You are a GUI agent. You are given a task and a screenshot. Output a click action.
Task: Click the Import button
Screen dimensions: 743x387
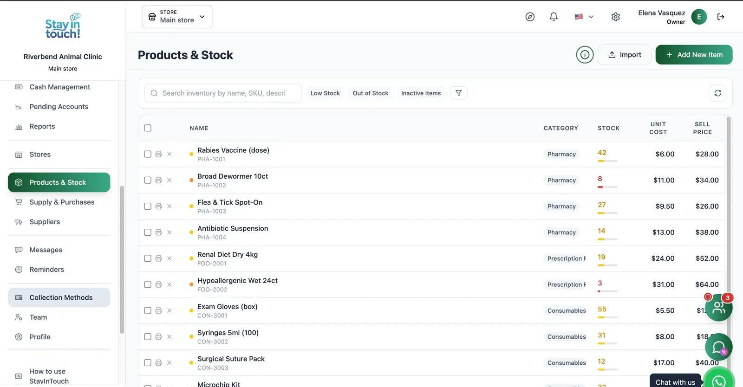pos(625,55)
